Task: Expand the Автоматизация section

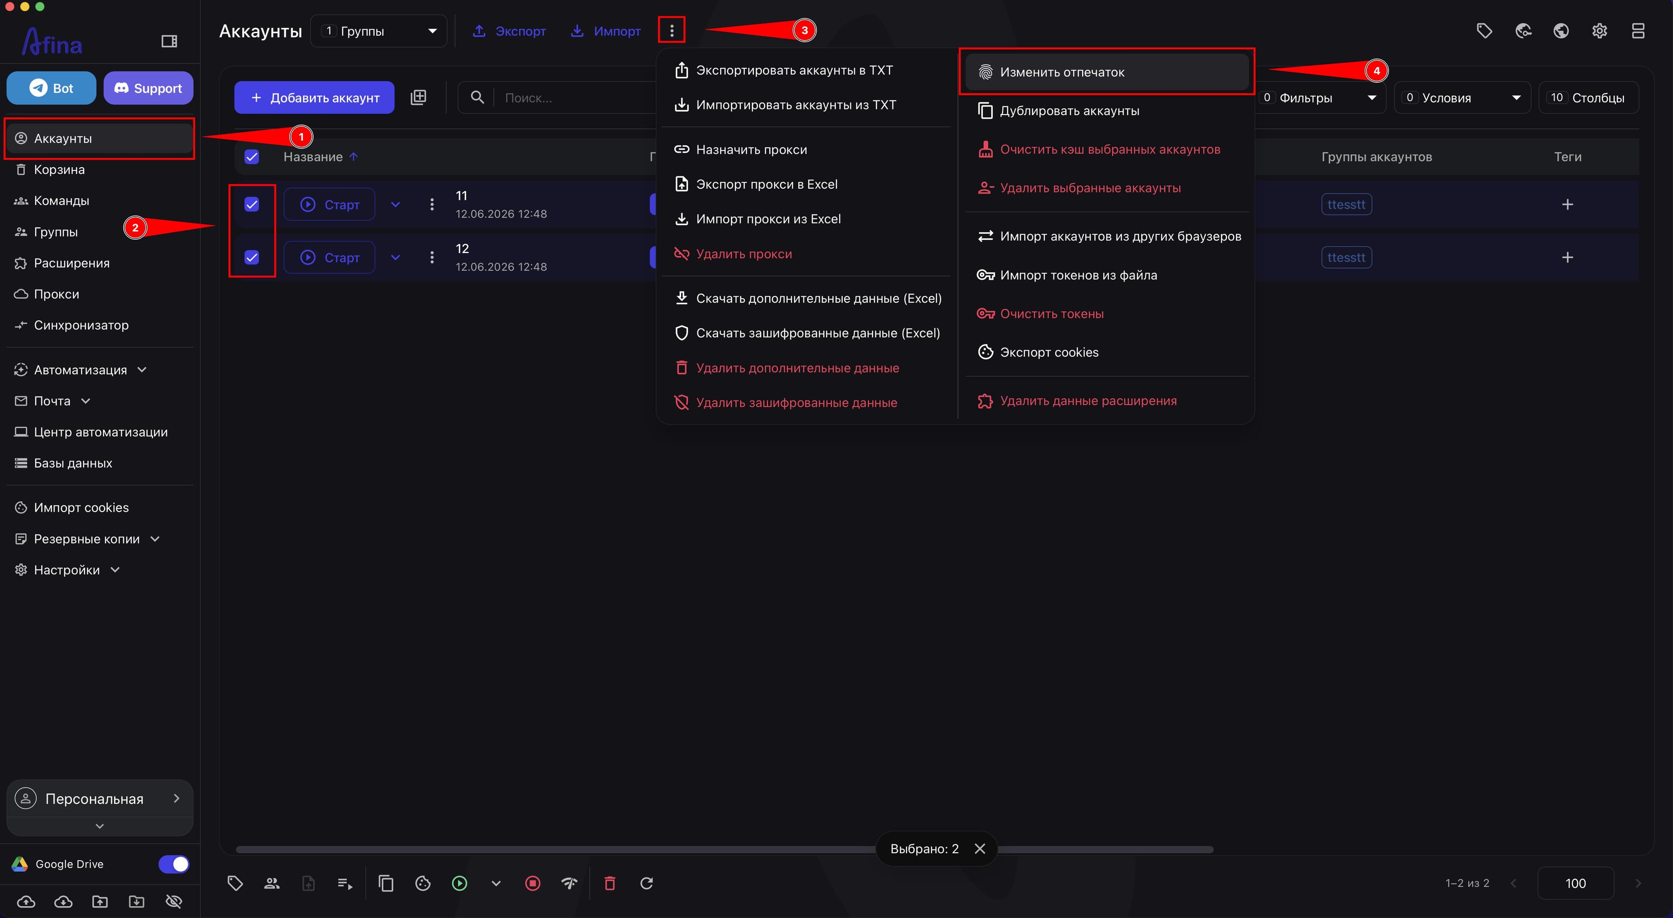Action: [81, 369]
